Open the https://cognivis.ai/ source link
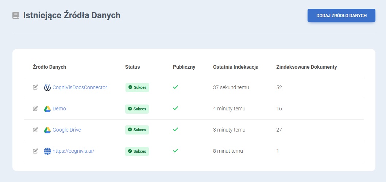The image size is (386, 182). pos(73,151)
